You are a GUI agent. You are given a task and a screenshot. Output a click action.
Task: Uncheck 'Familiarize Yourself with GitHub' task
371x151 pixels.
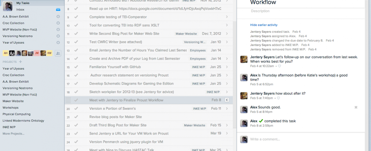[76, 67]
